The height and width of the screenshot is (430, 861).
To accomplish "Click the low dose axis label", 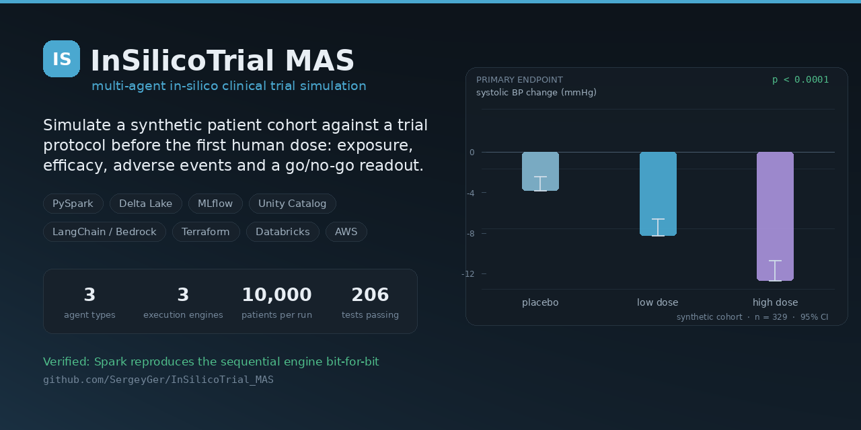I will pos(658,302).
